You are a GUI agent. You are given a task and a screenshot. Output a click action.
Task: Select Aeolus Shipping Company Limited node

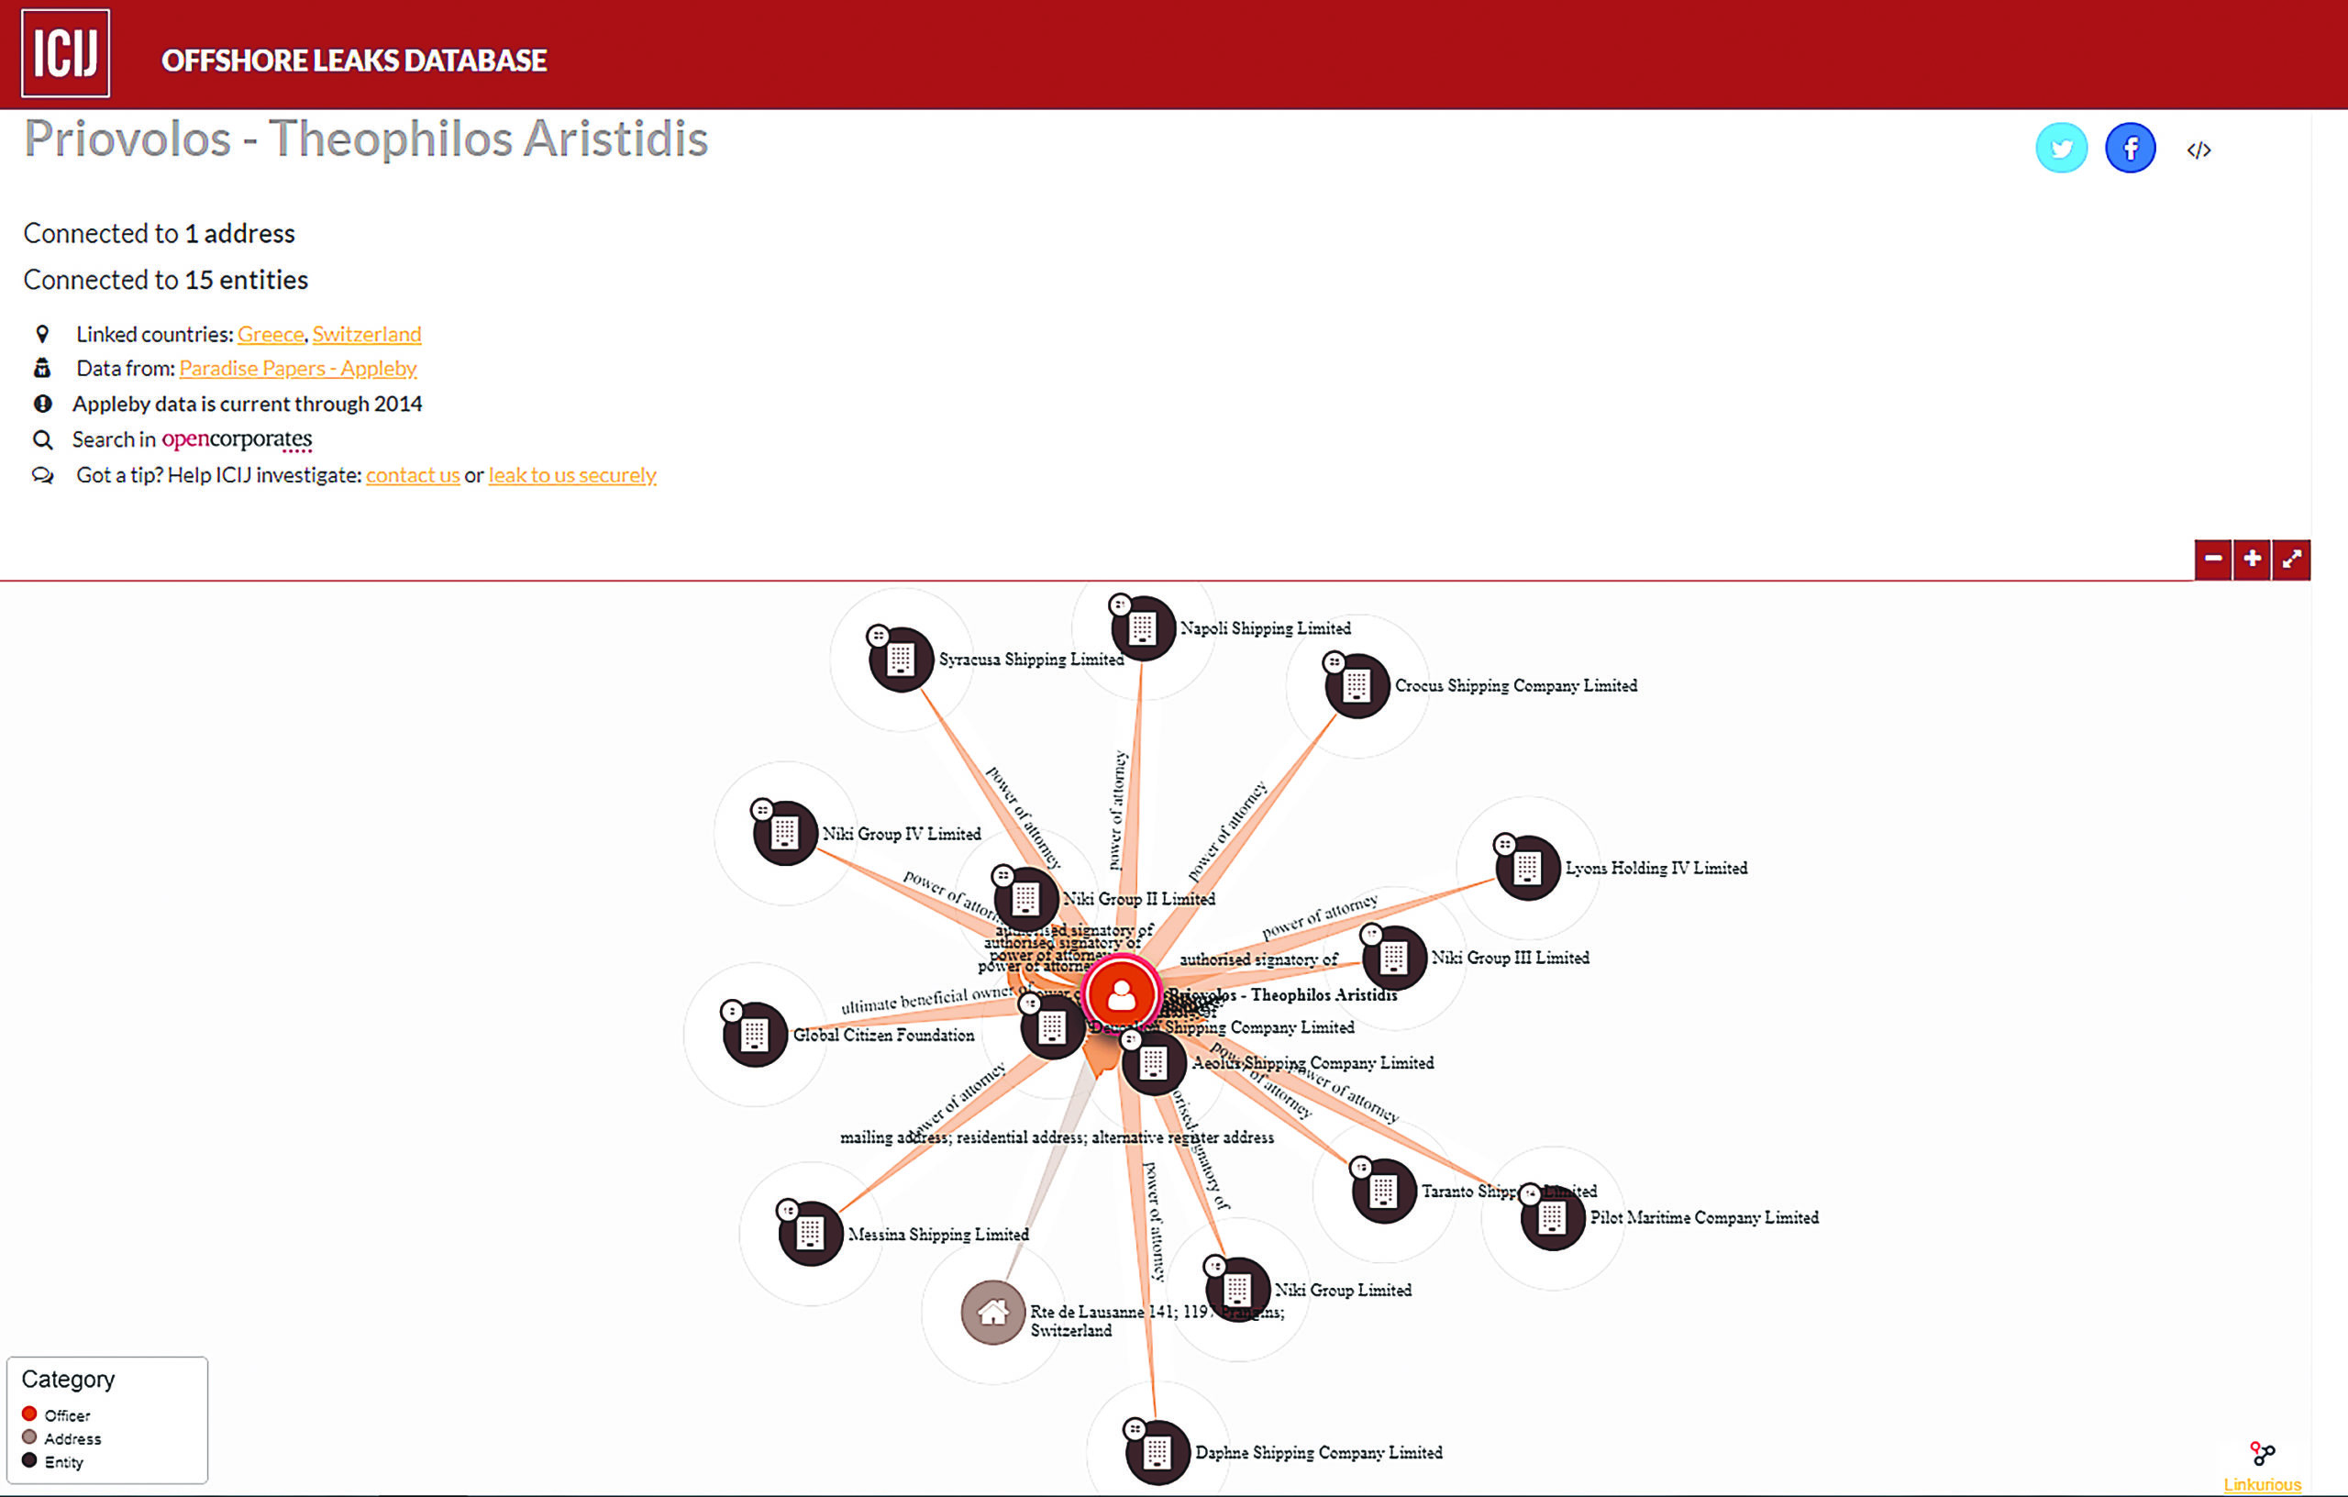(1154, 1063)
